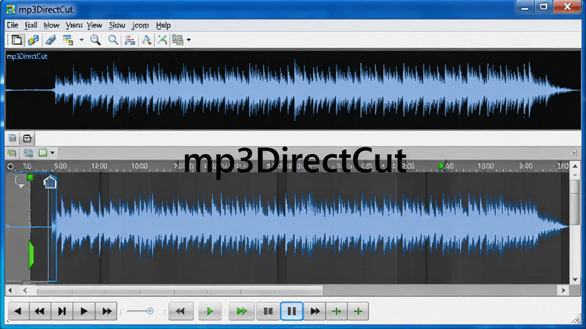Viewport: 586px width, 329px height.
Task: Click the blue picture icon in the track toolbar
Action: coord(28,153)
